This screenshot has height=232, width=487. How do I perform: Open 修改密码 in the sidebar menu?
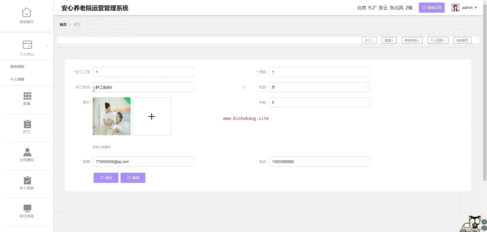coord(17,67)
